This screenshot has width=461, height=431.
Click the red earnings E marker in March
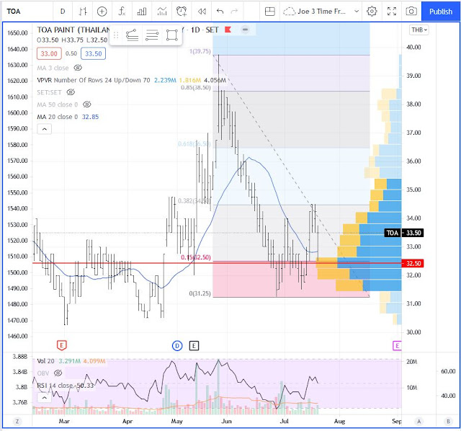61,345
